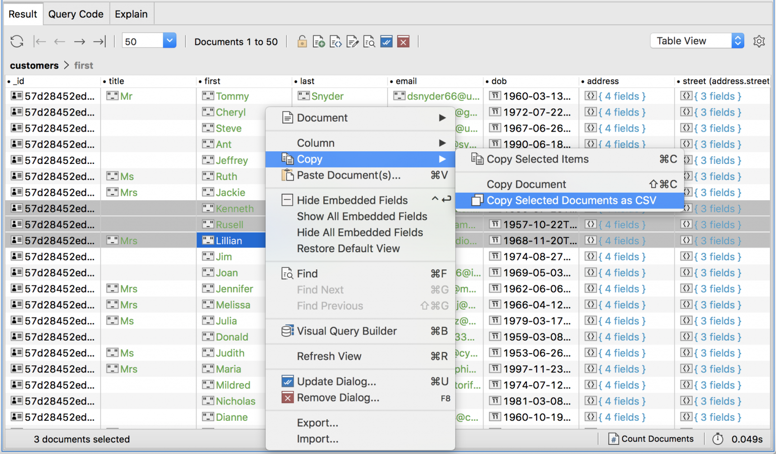The width and height of the screenshot is (776, 454).
Task: Click the red Remove Dialog toolbar icon
Action: [x=403, y=41]
